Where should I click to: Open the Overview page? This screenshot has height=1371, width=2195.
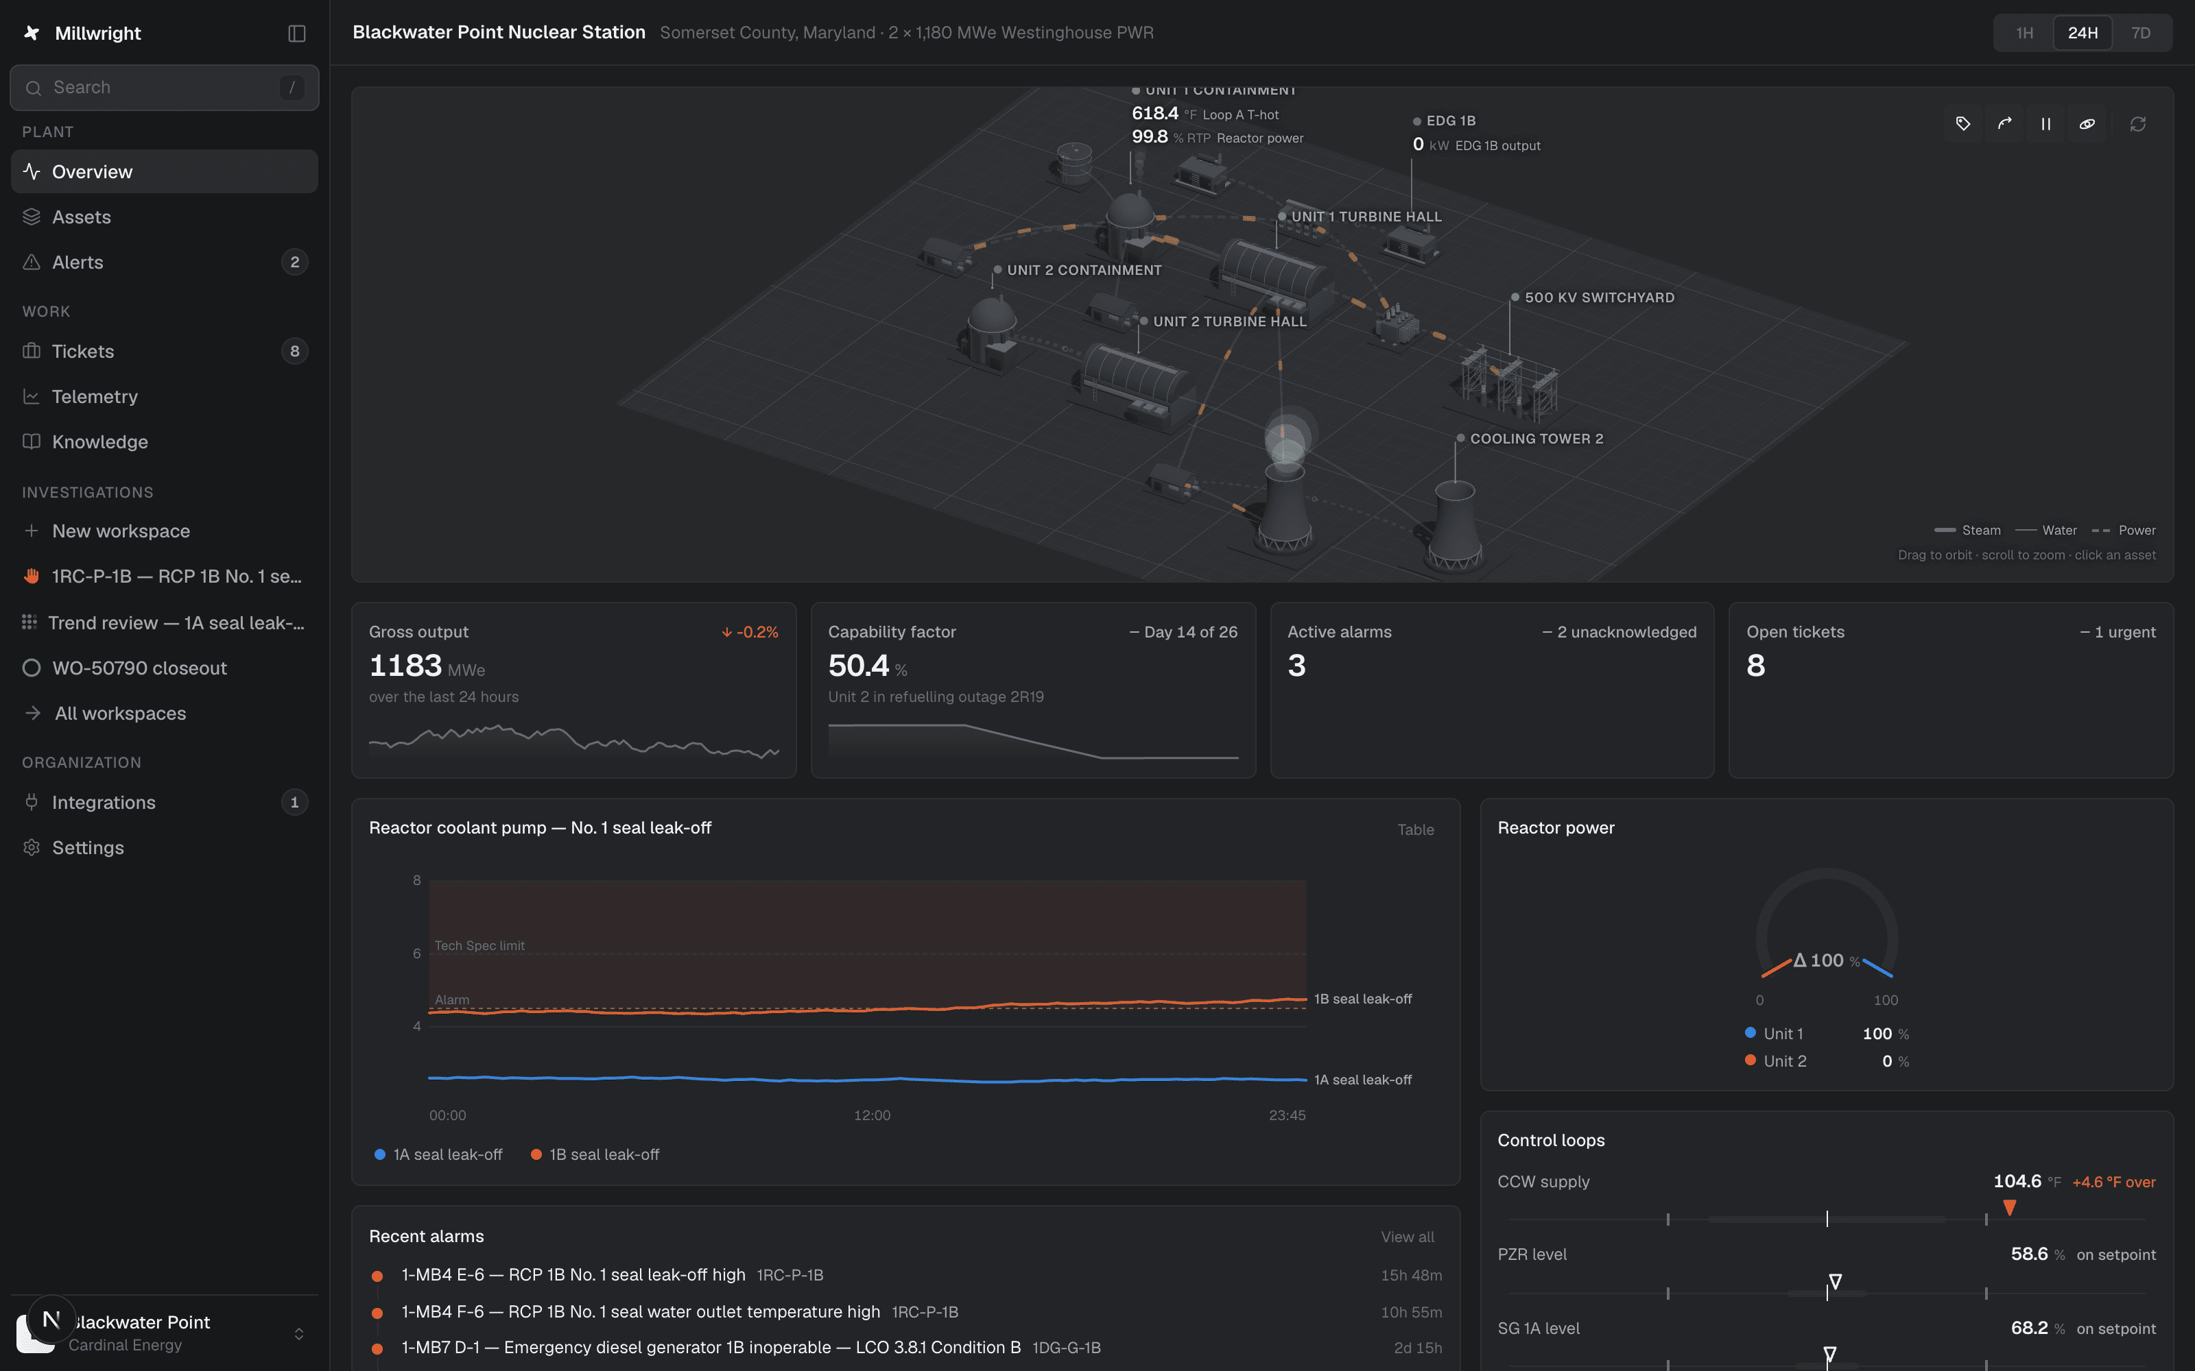pyautogui.click(x=164, y=171)
